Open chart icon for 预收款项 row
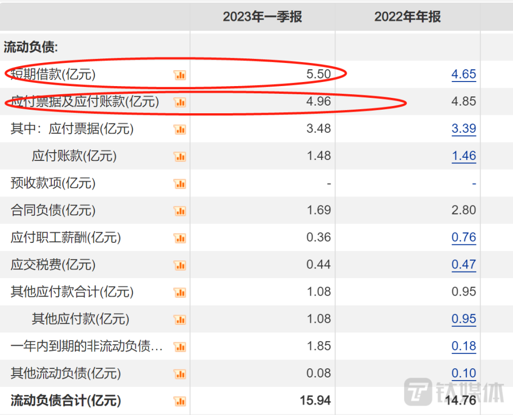The image size is (513, 415). (x=180, y=183)
